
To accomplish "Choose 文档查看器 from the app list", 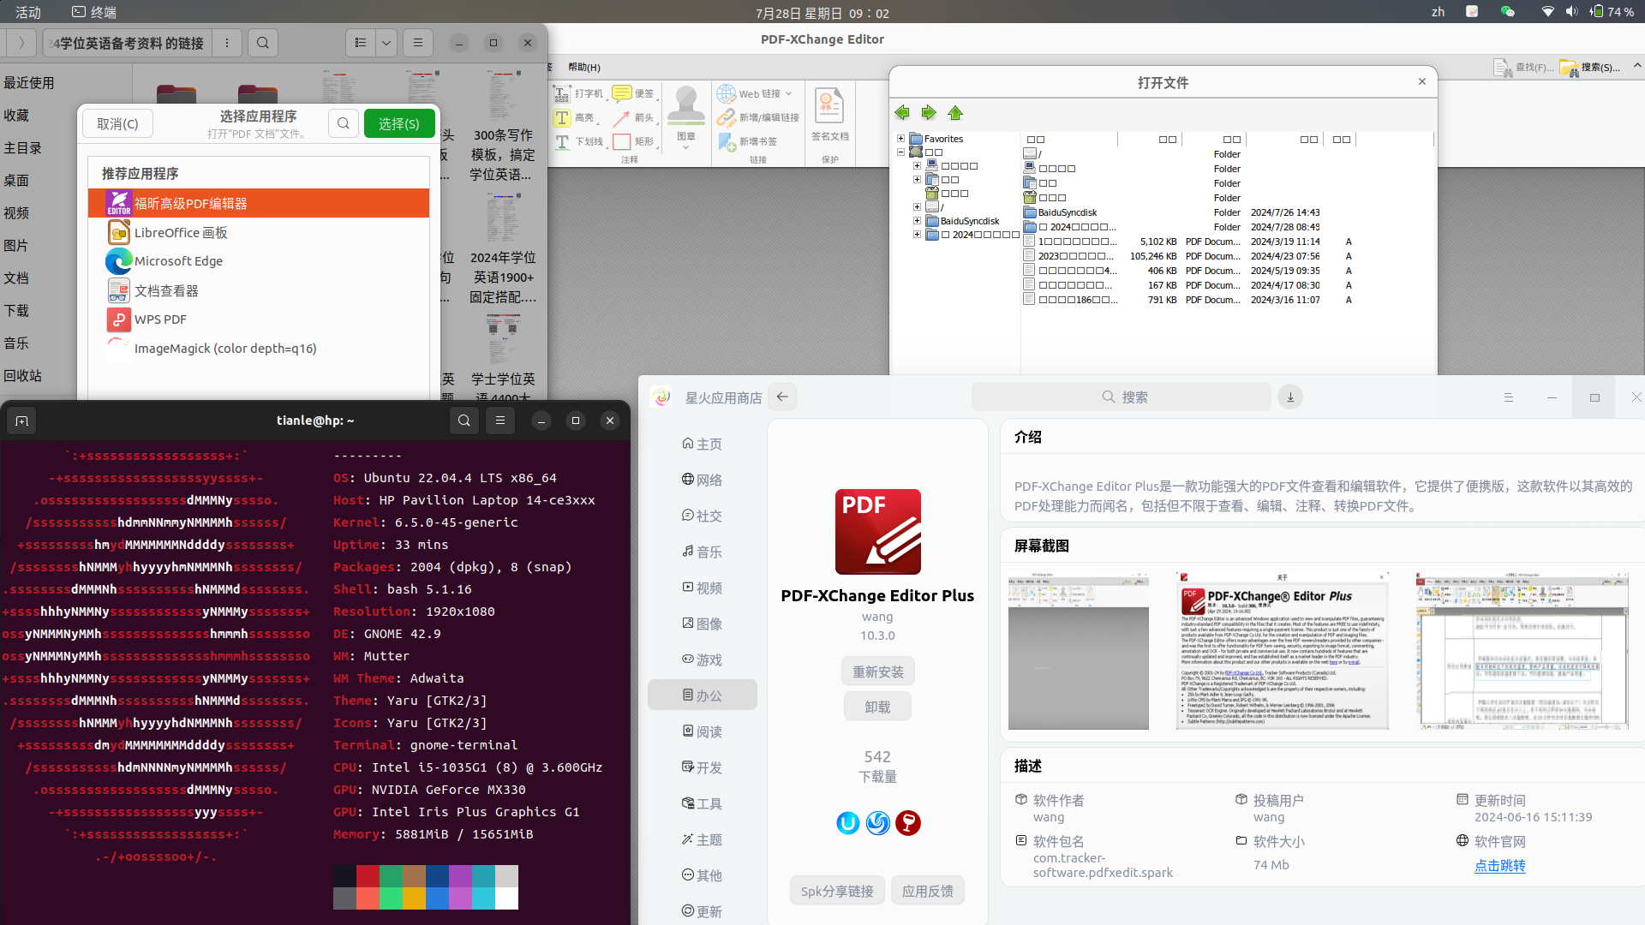I will tap(259, 291).
